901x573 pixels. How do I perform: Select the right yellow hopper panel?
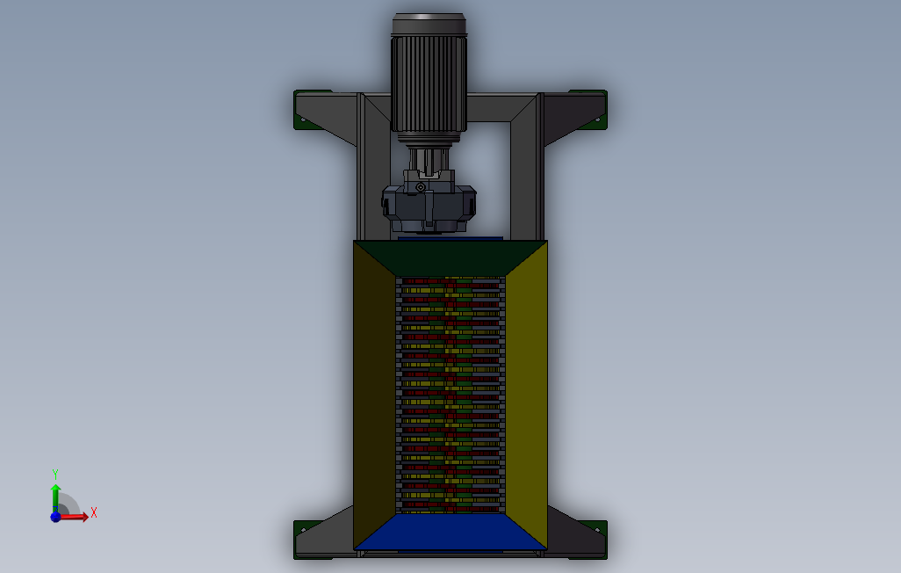coord(526,394)
